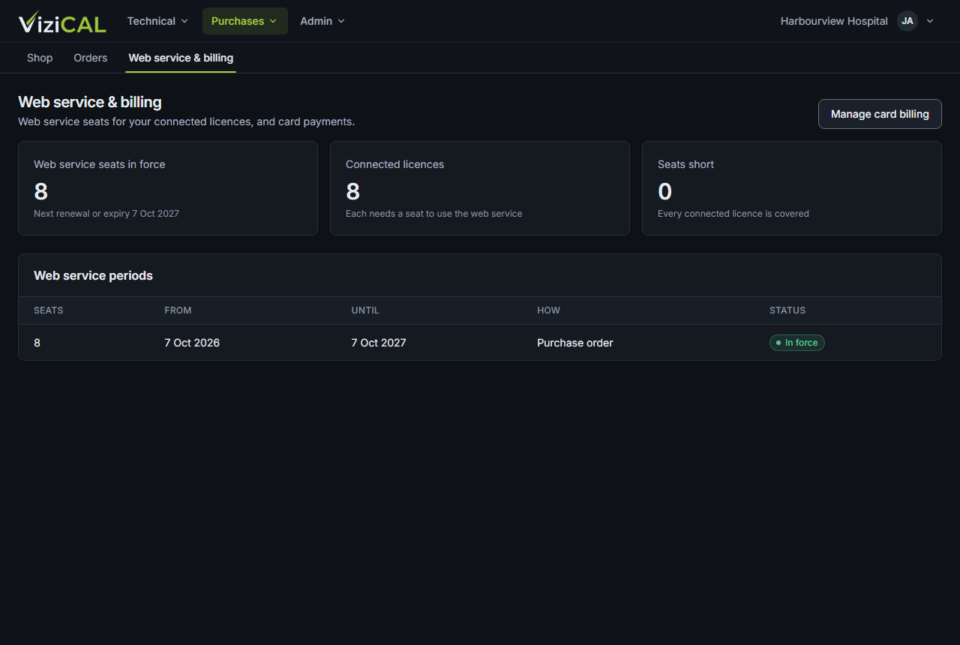This screenshot has width=960, height=645.
Task: Click the Seats short card
Action: click(x=792, y=188)
